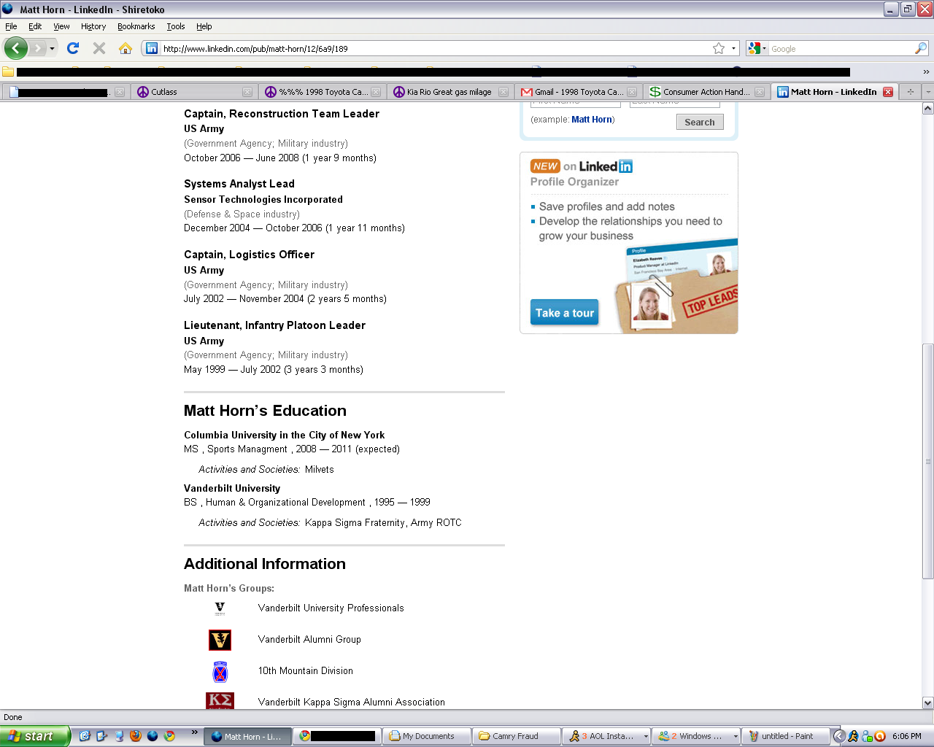Expand quick launch overflow chevron
The width and height of the screenshot is (934, 747).
pos(194,732)
